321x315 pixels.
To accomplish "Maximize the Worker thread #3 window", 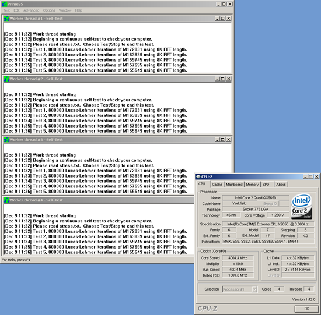I will point(223,140).
